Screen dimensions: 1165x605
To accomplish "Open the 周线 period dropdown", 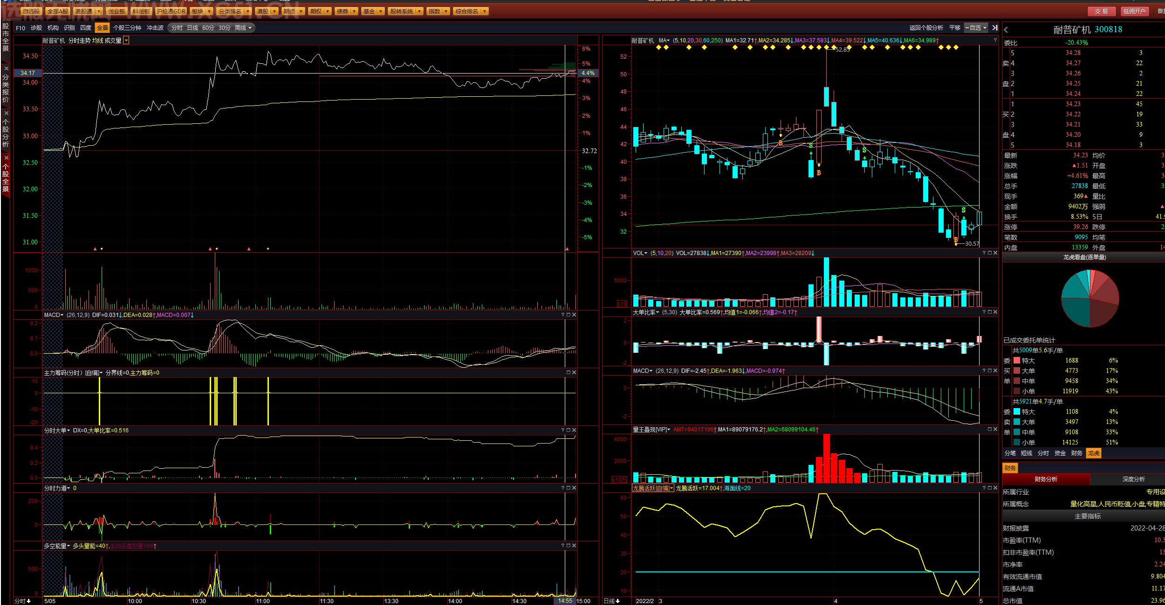I will click(243, 28).
